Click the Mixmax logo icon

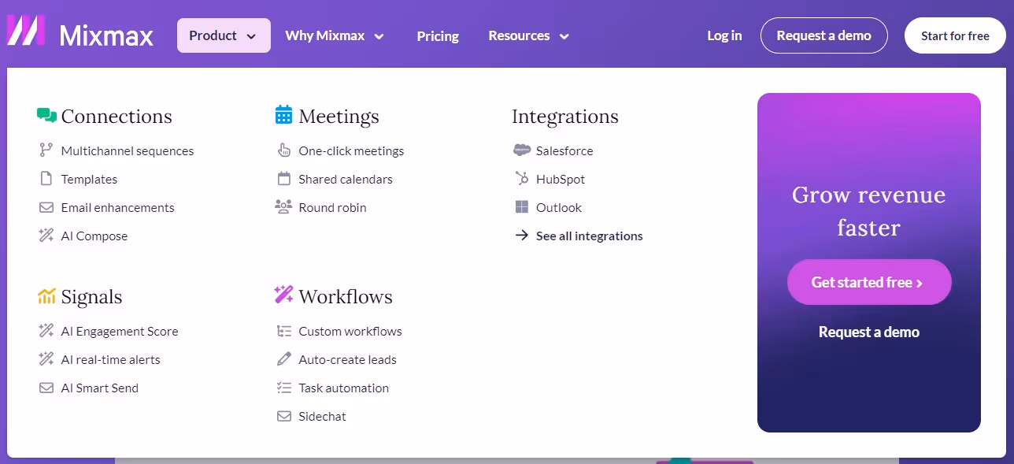pos(25,32)
